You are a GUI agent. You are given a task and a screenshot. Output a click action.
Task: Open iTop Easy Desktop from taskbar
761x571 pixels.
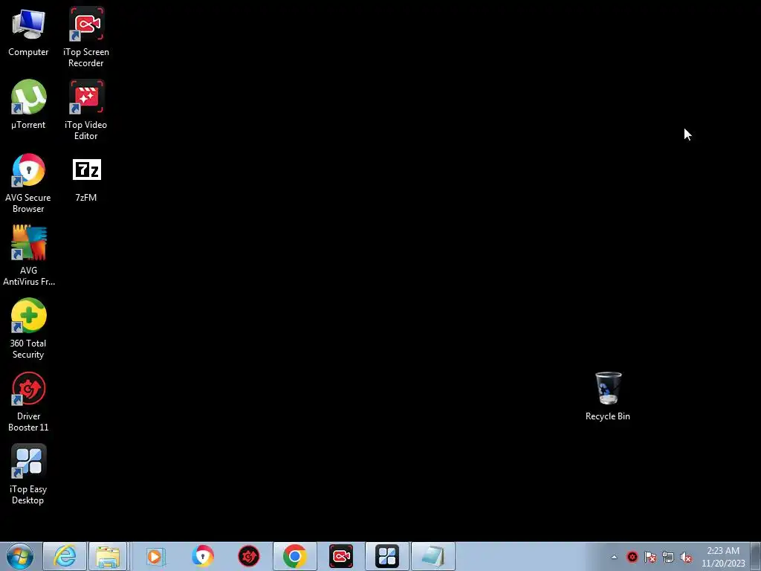click(x=386, y=556)
